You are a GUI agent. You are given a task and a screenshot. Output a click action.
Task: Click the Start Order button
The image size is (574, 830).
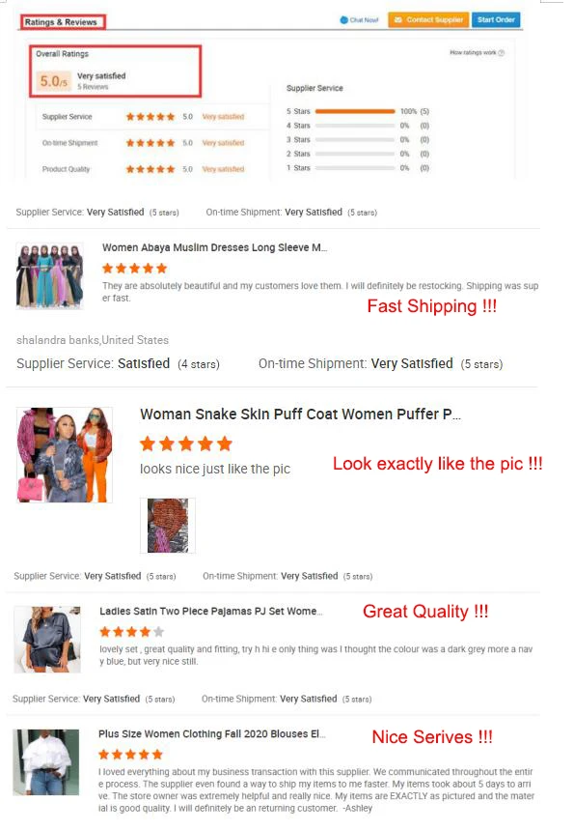pos(496,19)
